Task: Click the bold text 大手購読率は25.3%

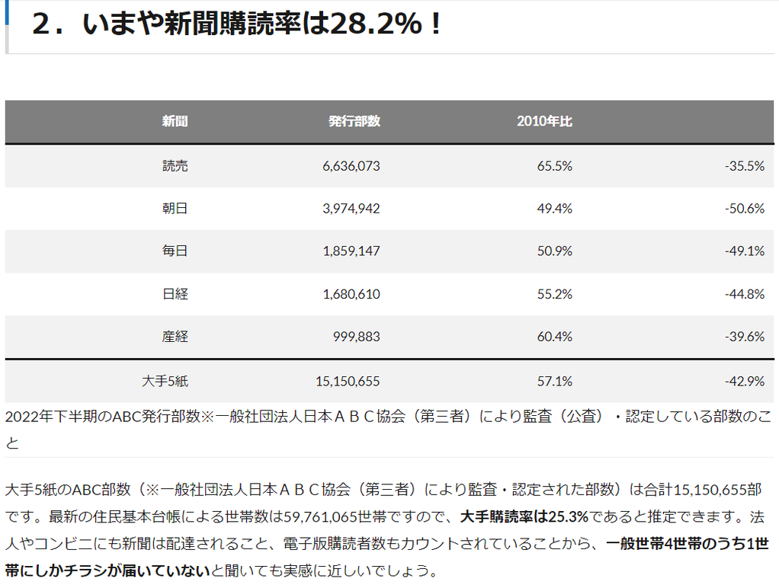Action: pos(524,517)
